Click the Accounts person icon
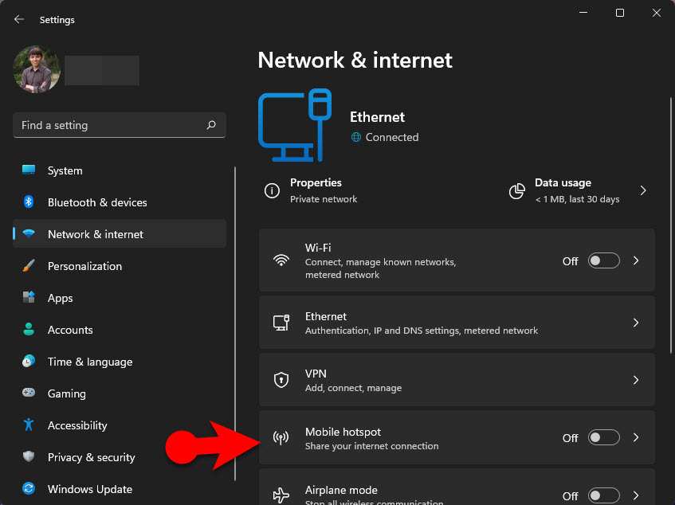 (29, 329)
